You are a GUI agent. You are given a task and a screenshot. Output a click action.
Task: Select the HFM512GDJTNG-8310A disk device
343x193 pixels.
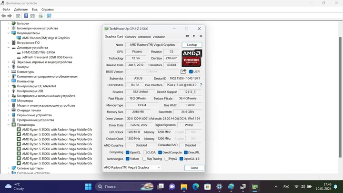[x=39, y=52]
